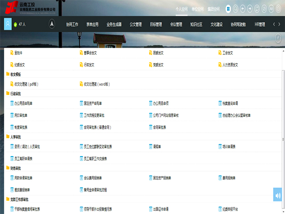285x214 pixels.
Task: Collapse the 收文模板 folder section
Action: point(8,74)
